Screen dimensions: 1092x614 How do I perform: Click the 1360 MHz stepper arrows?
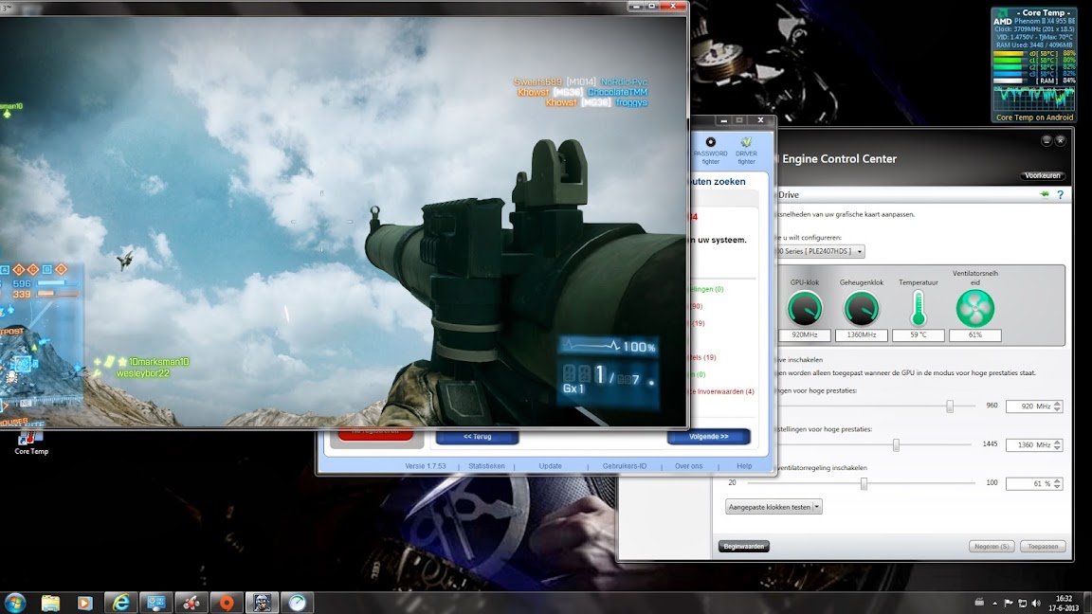pyautogui.click(x=1057, y=444)
